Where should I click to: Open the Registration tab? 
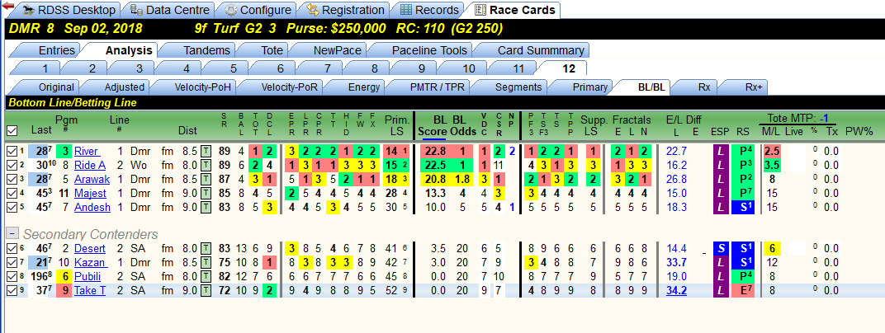347,10
